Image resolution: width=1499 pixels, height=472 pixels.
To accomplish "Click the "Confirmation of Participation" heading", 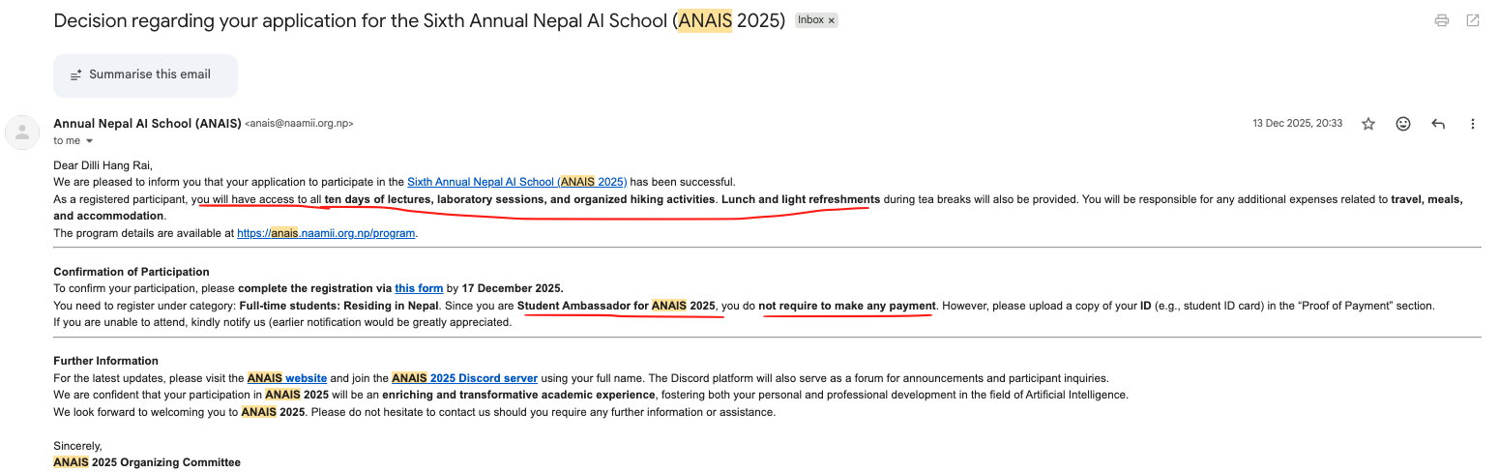I will tap(132, 272).
